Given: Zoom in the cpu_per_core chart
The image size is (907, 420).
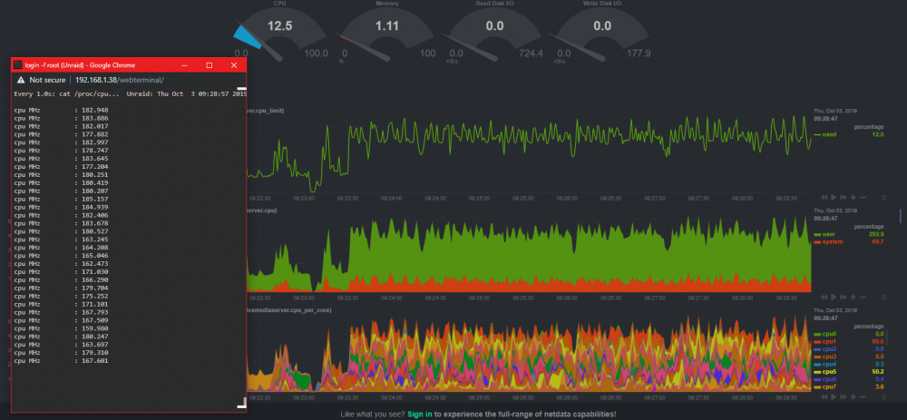Looking at the screenshot, I should point(853,396).
